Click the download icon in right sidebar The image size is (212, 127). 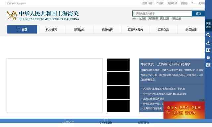[208, 43]
